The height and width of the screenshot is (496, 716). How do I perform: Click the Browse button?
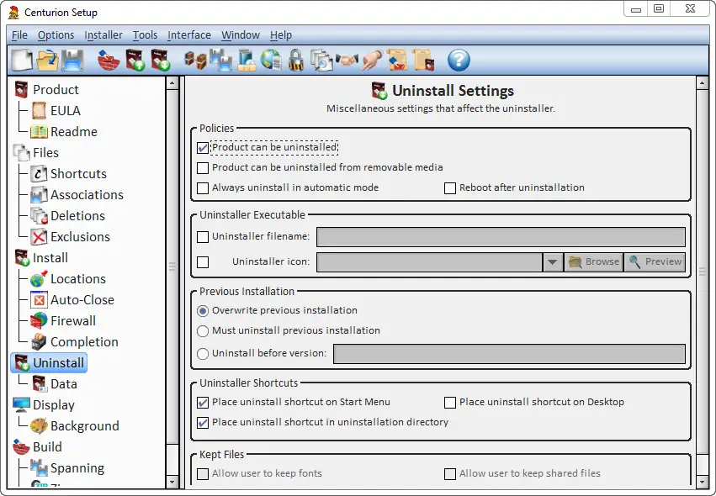594,262
